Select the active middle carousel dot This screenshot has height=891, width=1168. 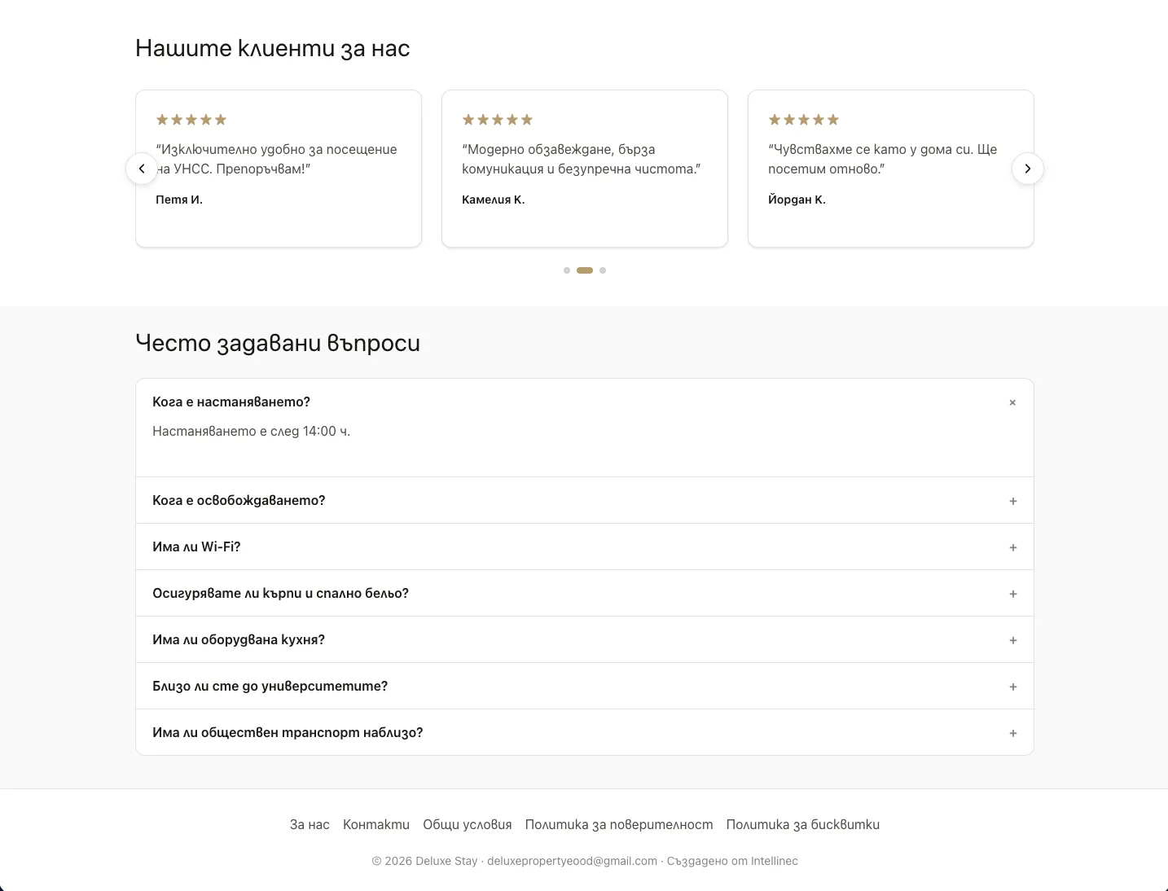click(585, 270)
